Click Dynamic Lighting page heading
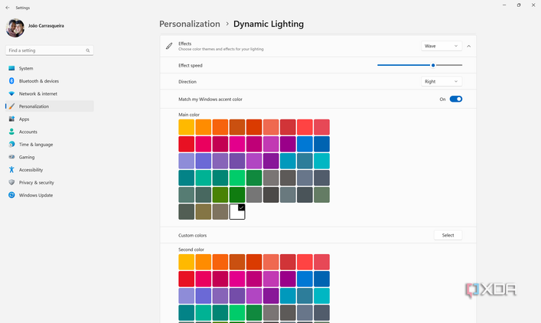The height and width of the screenshot is (323, 541). [269, 24]
